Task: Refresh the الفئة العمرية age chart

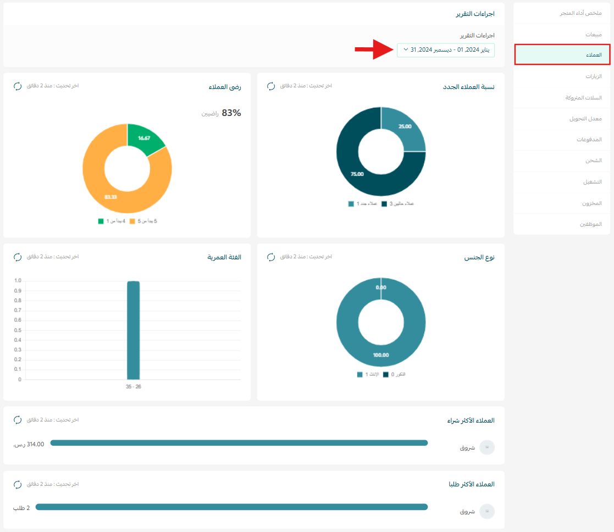Action: pos(18,257)
